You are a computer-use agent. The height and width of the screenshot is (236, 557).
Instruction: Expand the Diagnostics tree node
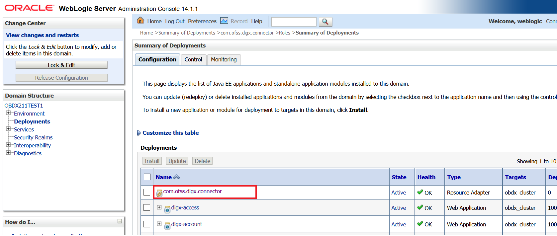click(x=8, y=153)
